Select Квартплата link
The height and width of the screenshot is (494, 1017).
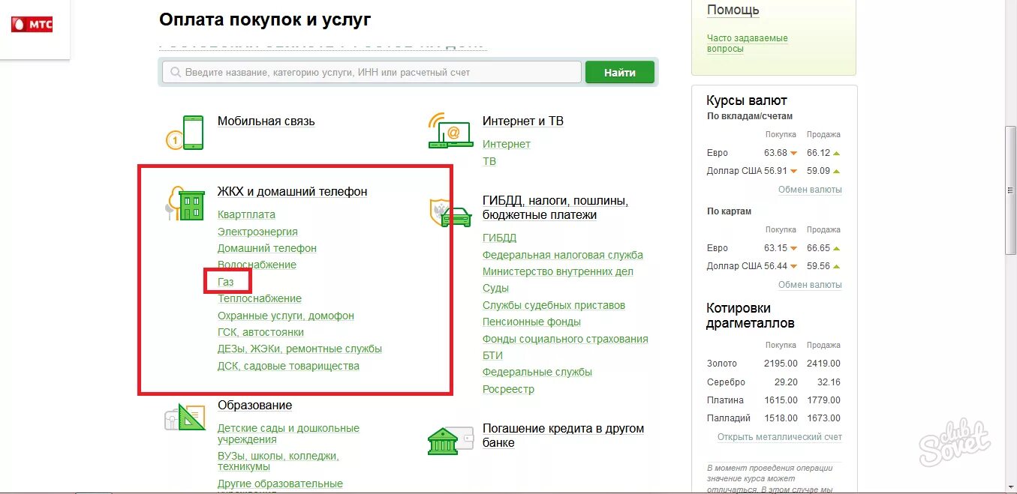coord(246,214)
